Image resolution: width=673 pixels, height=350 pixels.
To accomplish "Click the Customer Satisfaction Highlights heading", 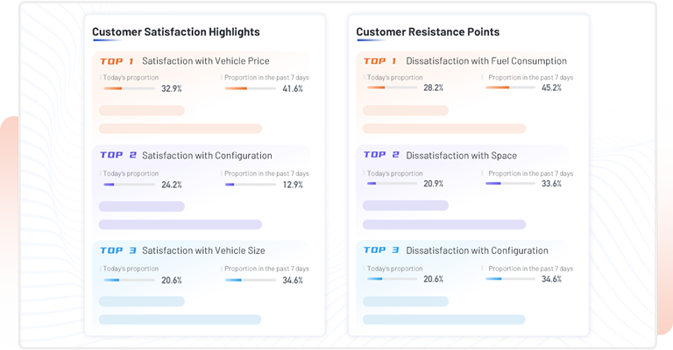I will tap(176, 32).
